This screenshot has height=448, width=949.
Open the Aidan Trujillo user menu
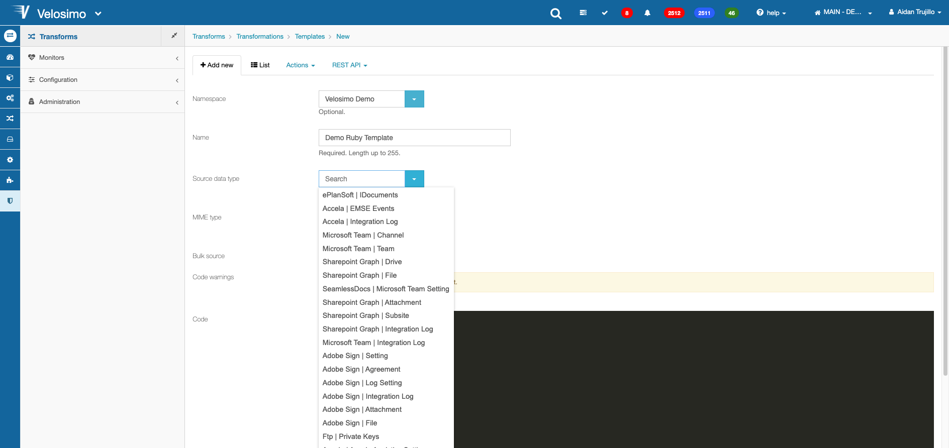coord(915,12)
